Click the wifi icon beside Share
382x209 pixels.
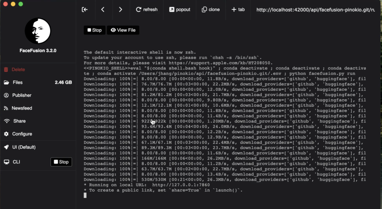(x=7, y=121)
